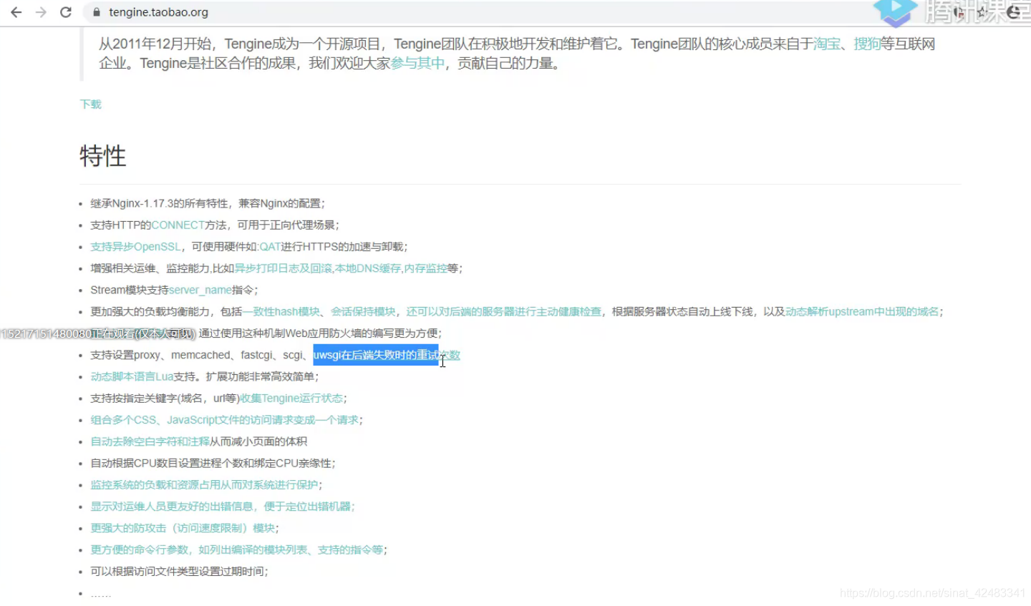The image size is (1031, 606).
Task: Open the 本地DNS缓存 link
Action: coord(368,268)
